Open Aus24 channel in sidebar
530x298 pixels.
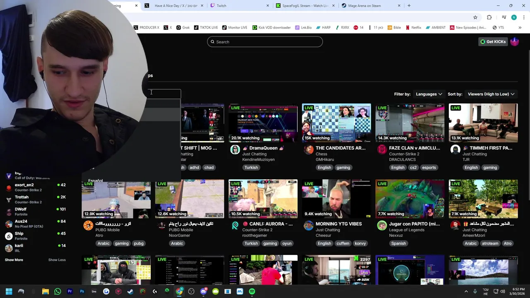(35, 223)
